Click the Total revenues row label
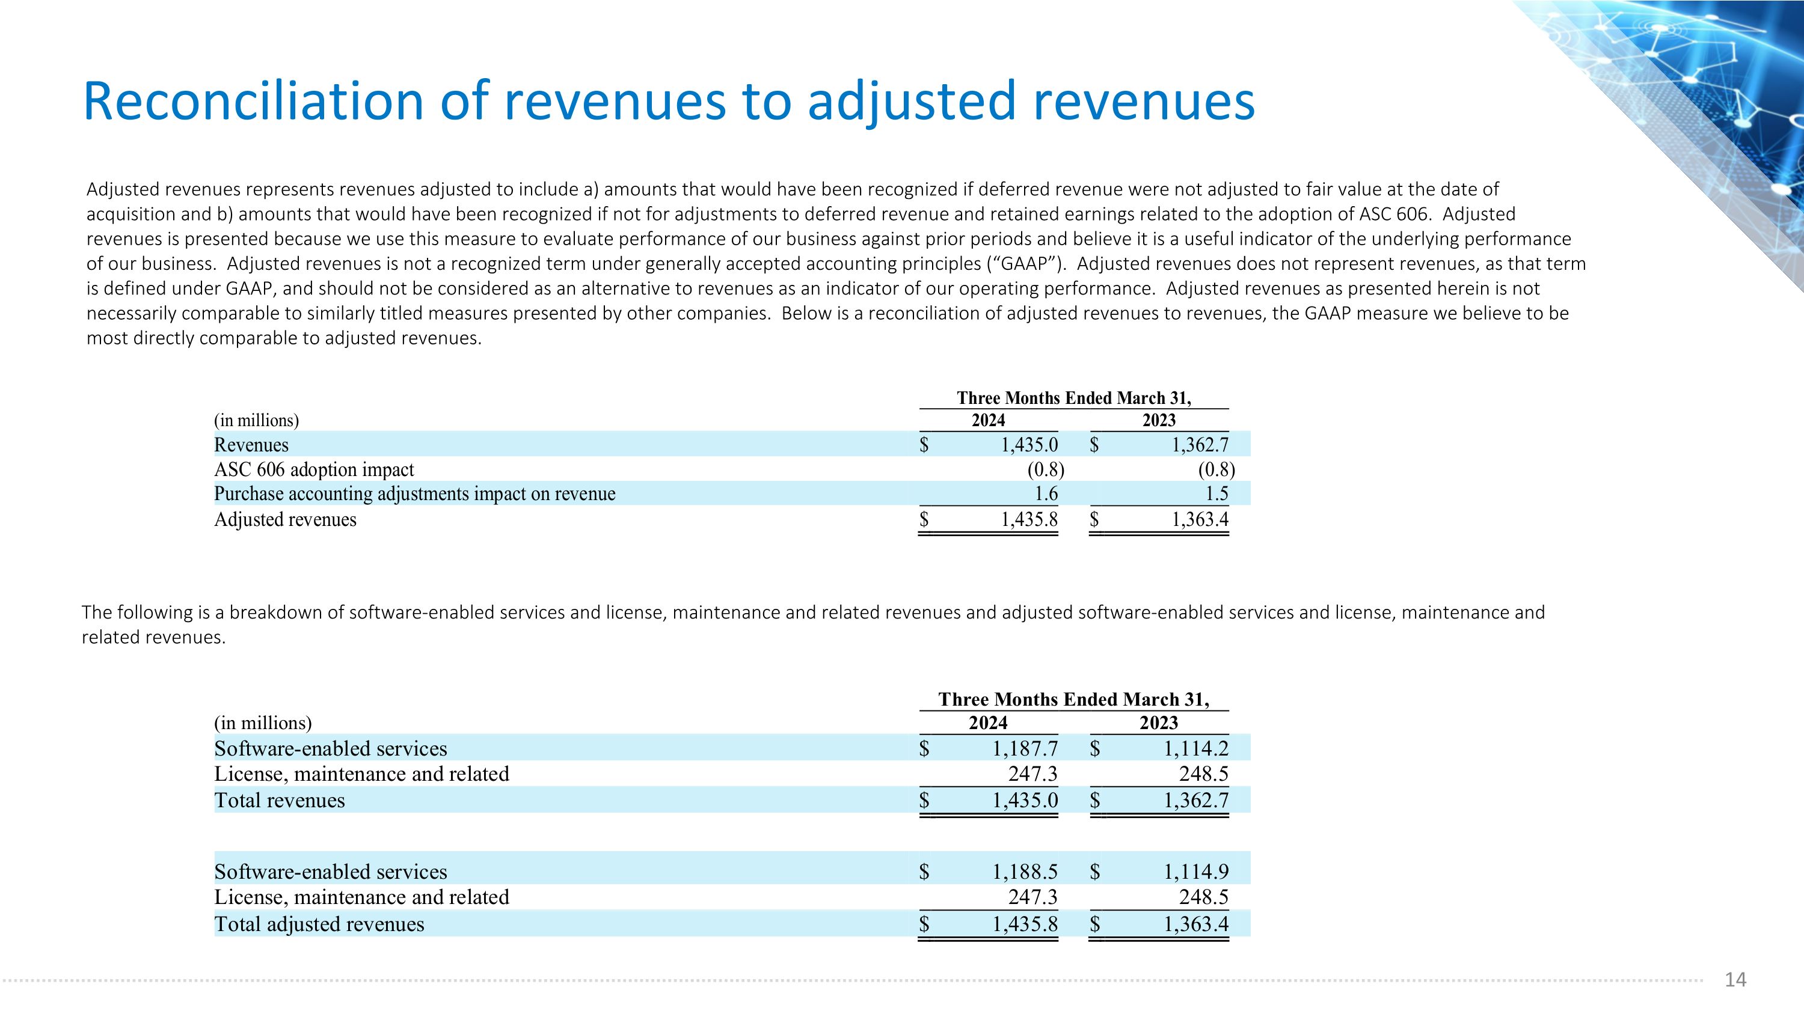 (280, 801)
